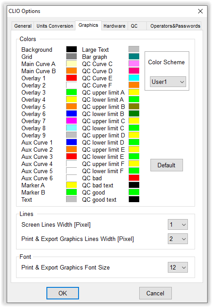Change the Aux Curve 2 color swatch
212x307 pixels.
tap(71, 149)
